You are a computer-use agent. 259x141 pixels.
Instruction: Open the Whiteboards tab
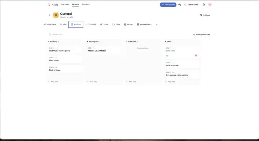(144, 24)
